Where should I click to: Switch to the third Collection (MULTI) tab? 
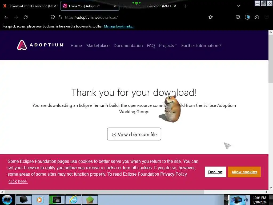click(x=149, y=6)
